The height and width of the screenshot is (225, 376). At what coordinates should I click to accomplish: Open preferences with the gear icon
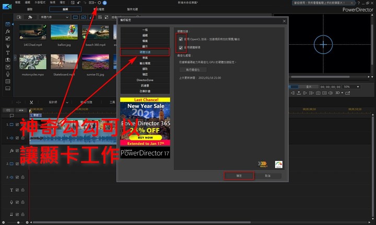click(99, 3)
